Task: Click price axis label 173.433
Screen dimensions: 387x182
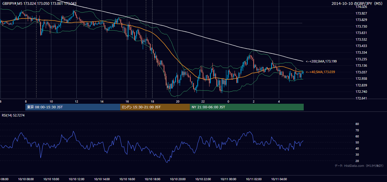Action: coord(361,46)
